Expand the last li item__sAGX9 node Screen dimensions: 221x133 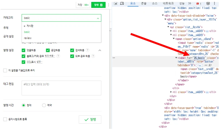click(x=171, y=92)
